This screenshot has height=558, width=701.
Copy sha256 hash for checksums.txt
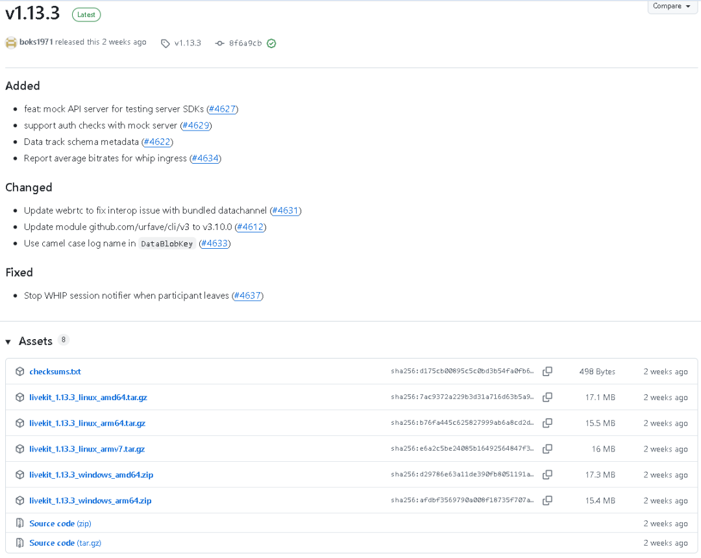click(x=547, y=372)
